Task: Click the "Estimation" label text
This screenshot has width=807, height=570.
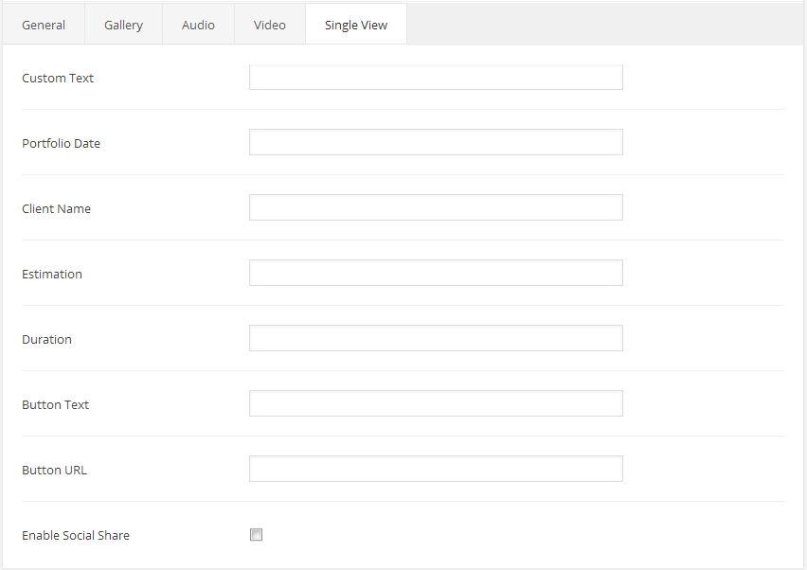Action: pyautogui.click(x=52, y=275)
